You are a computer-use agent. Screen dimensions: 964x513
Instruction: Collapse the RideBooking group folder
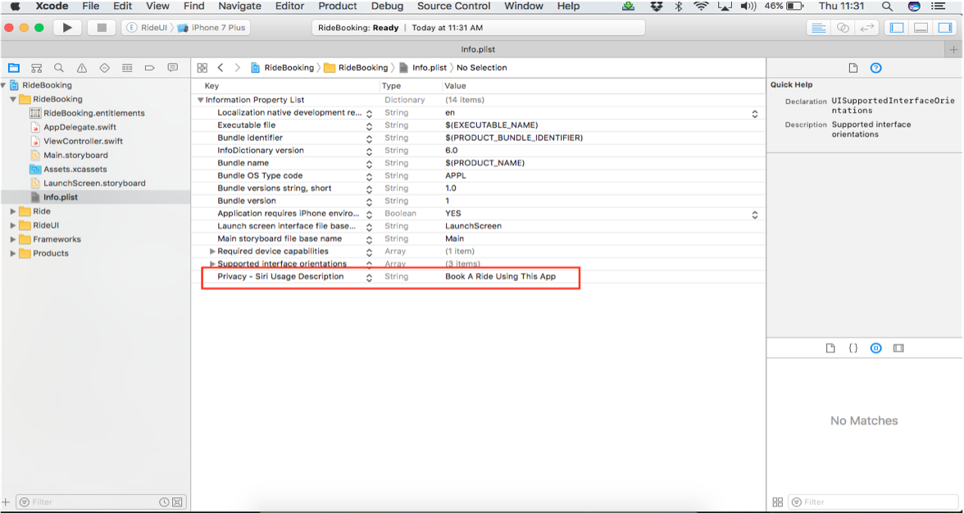tap(13, 99)
